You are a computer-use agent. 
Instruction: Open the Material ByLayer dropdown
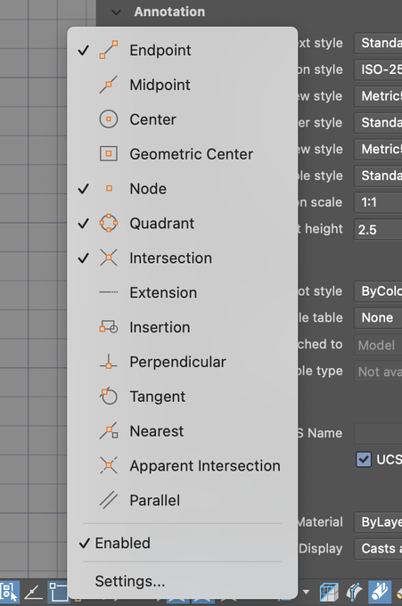pyautogui.click(x=378, y=522)
